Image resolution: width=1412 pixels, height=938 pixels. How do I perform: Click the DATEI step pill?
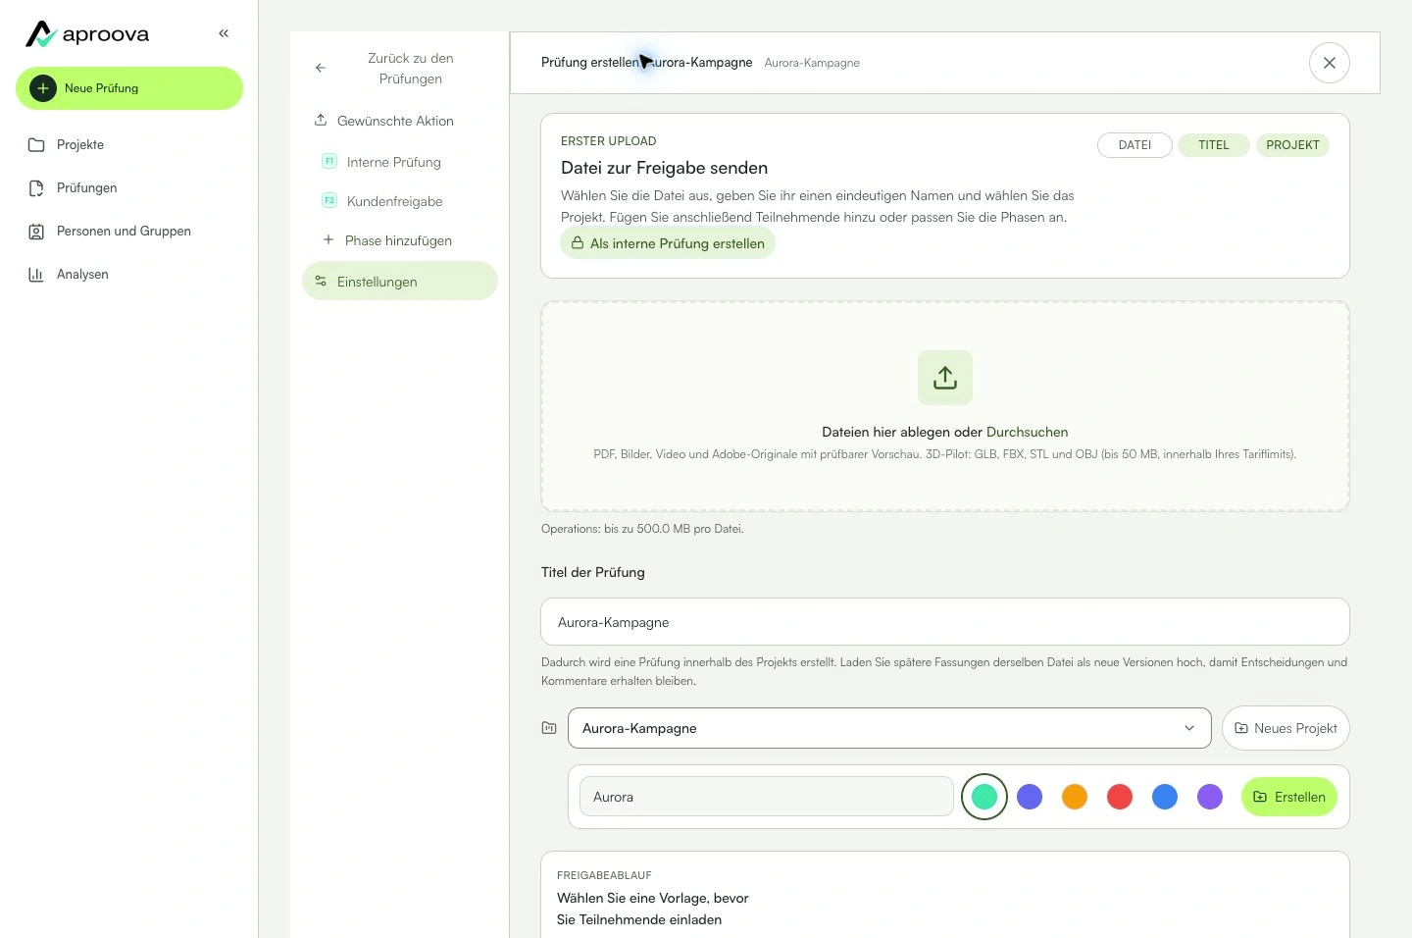[1135, 145]
